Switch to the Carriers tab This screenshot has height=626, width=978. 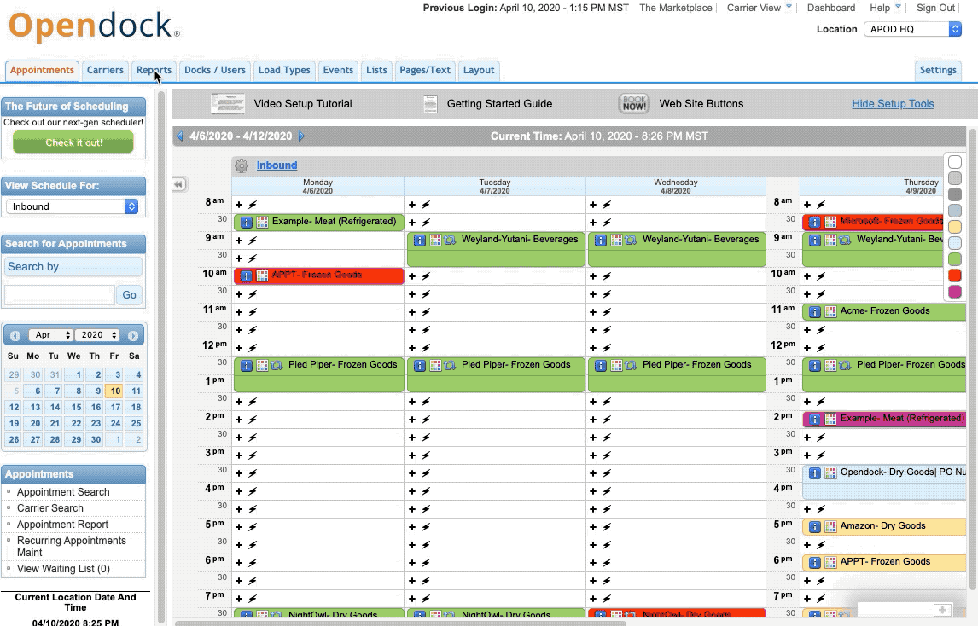[105, 71]
